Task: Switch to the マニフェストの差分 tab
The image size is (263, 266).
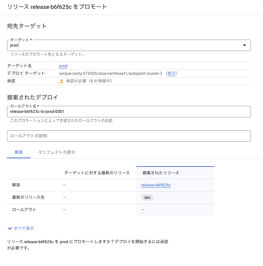Action: 57,152
